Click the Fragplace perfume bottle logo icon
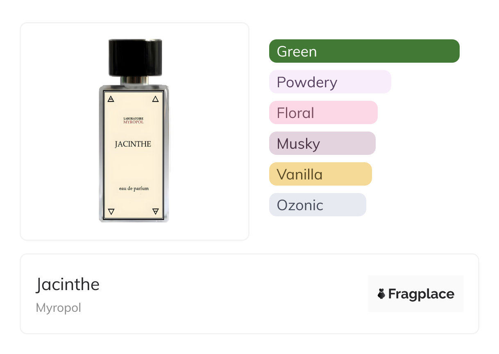499x354 pixels. [x=381, y=294]
